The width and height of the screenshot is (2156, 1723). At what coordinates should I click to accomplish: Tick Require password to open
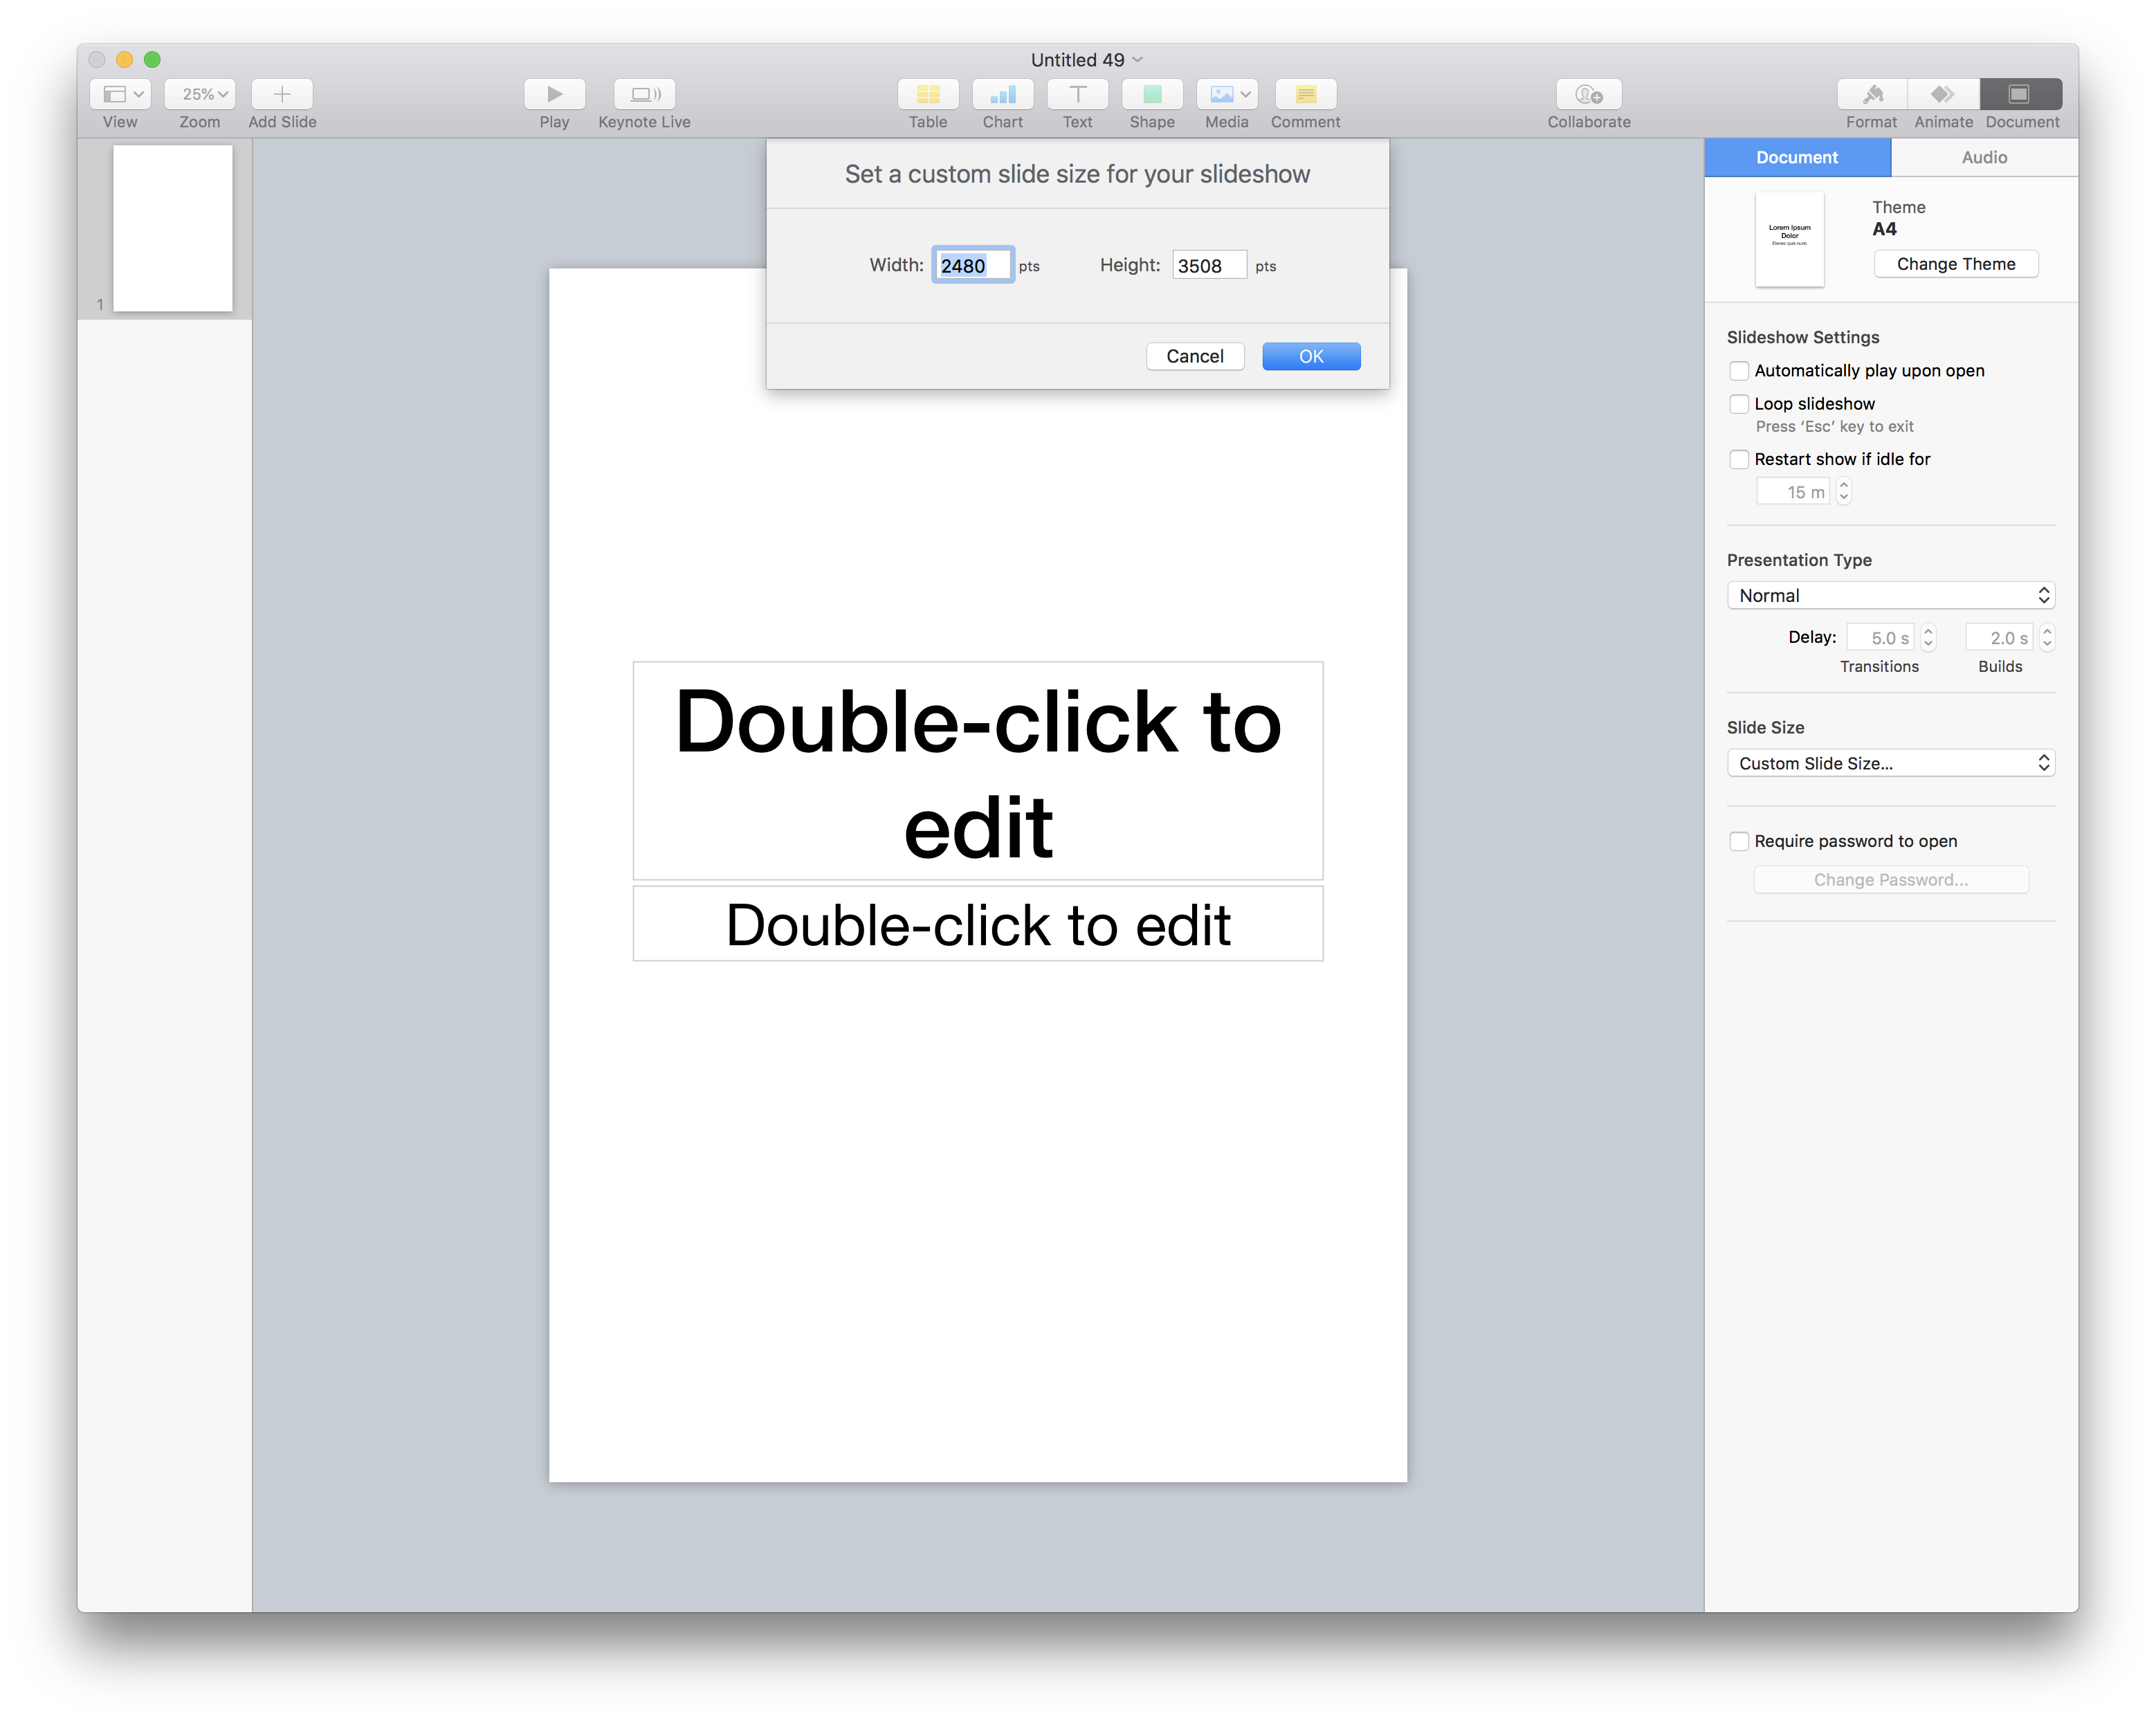(x=1739, y=841)
